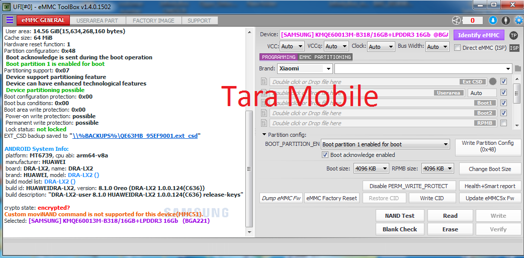This screenshot has width=524, height=258.
Task: Open the Bus Width dropdown
Action: point(438,47)
